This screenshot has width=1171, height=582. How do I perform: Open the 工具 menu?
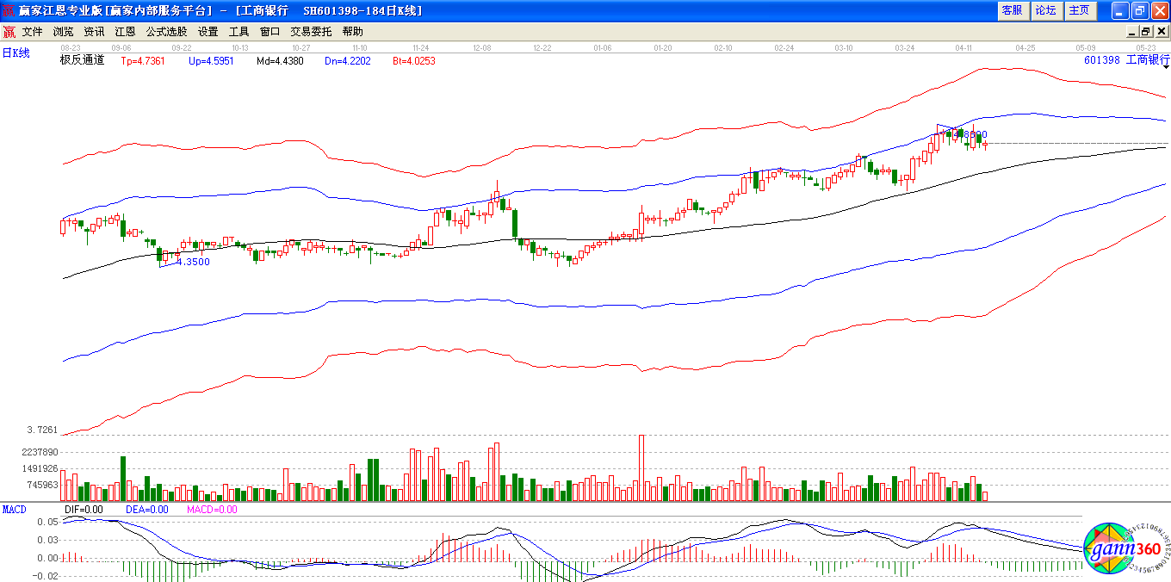click(x=239, y=32)
